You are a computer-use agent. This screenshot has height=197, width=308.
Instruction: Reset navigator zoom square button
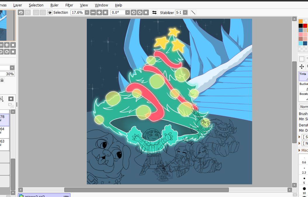pos(13,45)
